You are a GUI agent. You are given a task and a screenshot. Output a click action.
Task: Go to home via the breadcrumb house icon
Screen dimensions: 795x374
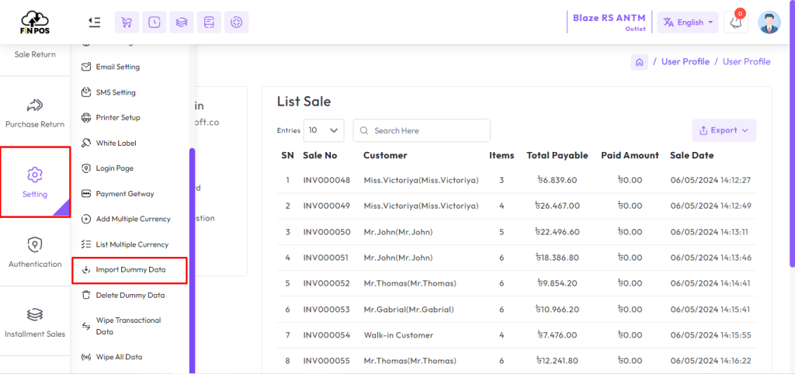pos(639,62)
